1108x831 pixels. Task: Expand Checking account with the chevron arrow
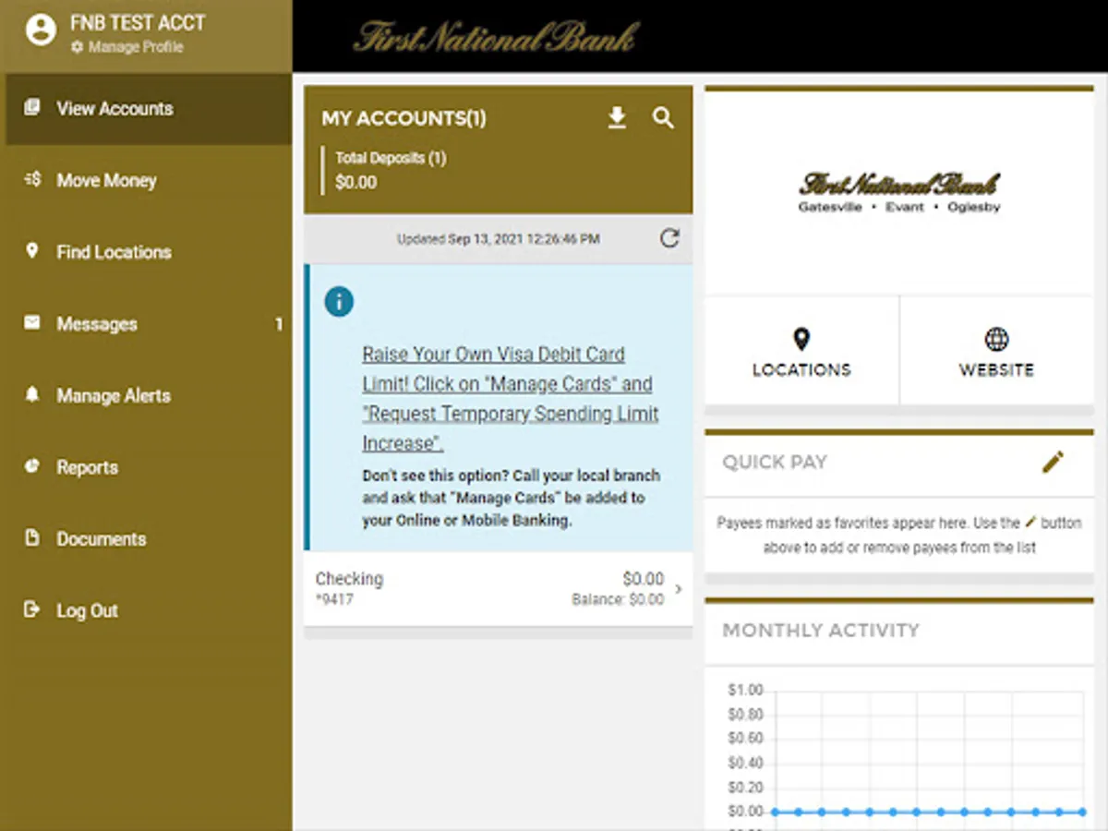679,589
